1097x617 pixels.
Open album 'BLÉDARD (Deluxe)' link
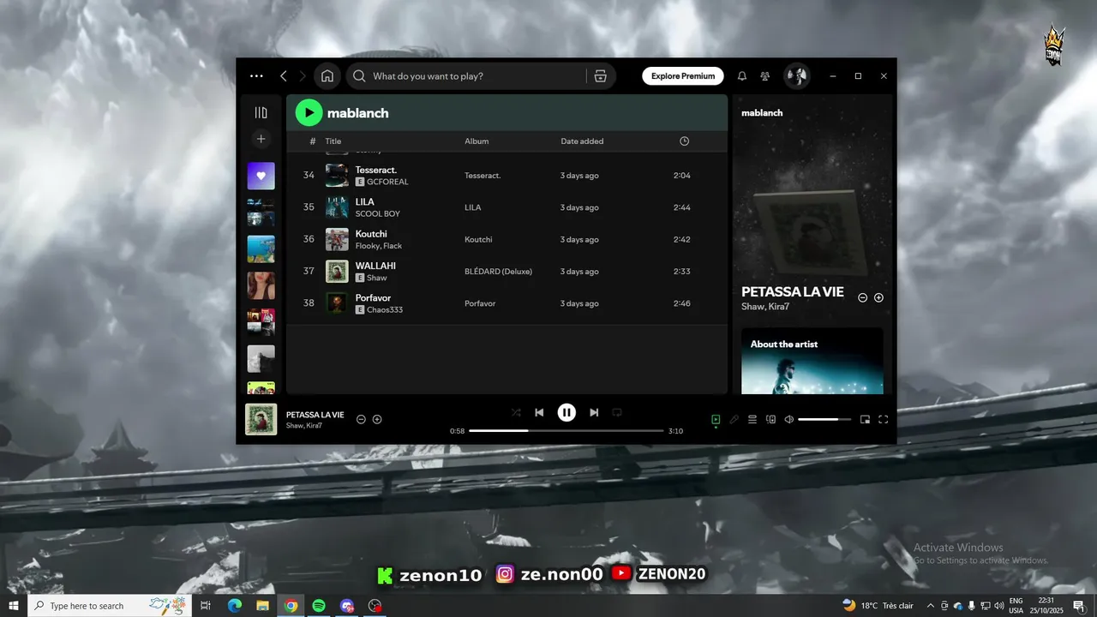pos(498,272)
